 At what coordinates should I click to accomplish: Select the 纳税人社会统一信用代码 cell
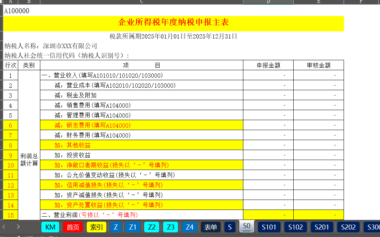(x=67, y=56)
